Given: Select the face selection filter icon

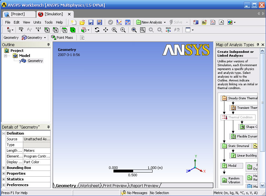Looking at the screenshot, I should tap(64, 30).
